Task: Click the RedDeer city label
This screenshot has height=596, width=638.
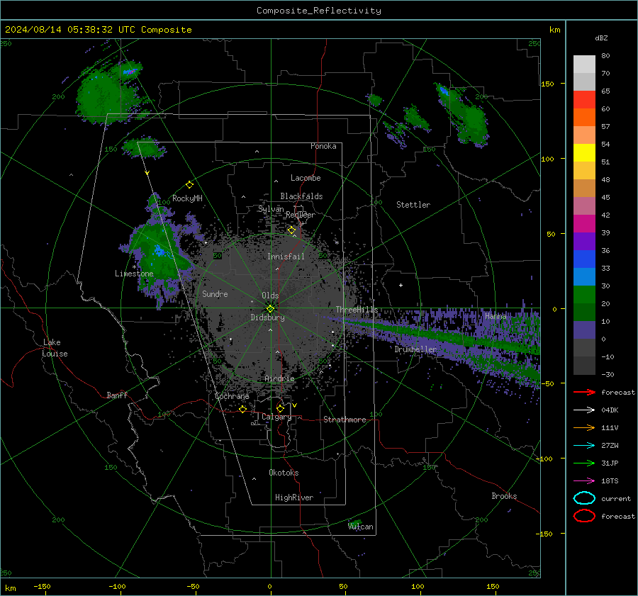Action: (301, 215)
